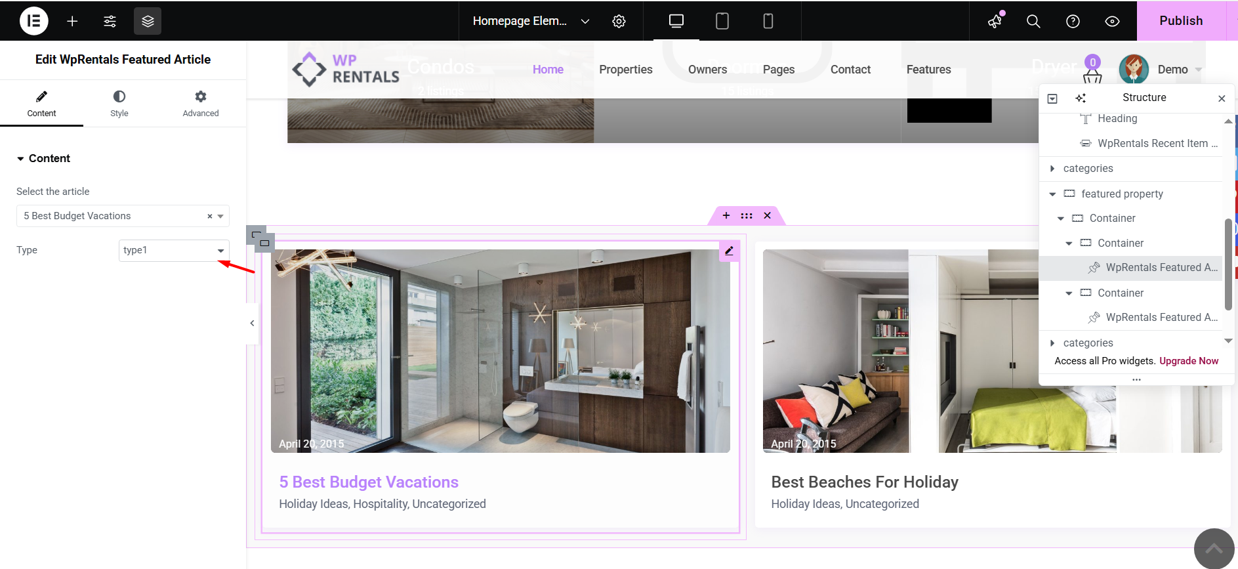Switch to the Style tab
This screenshot has width=1238, height=569.
[119, 104]
